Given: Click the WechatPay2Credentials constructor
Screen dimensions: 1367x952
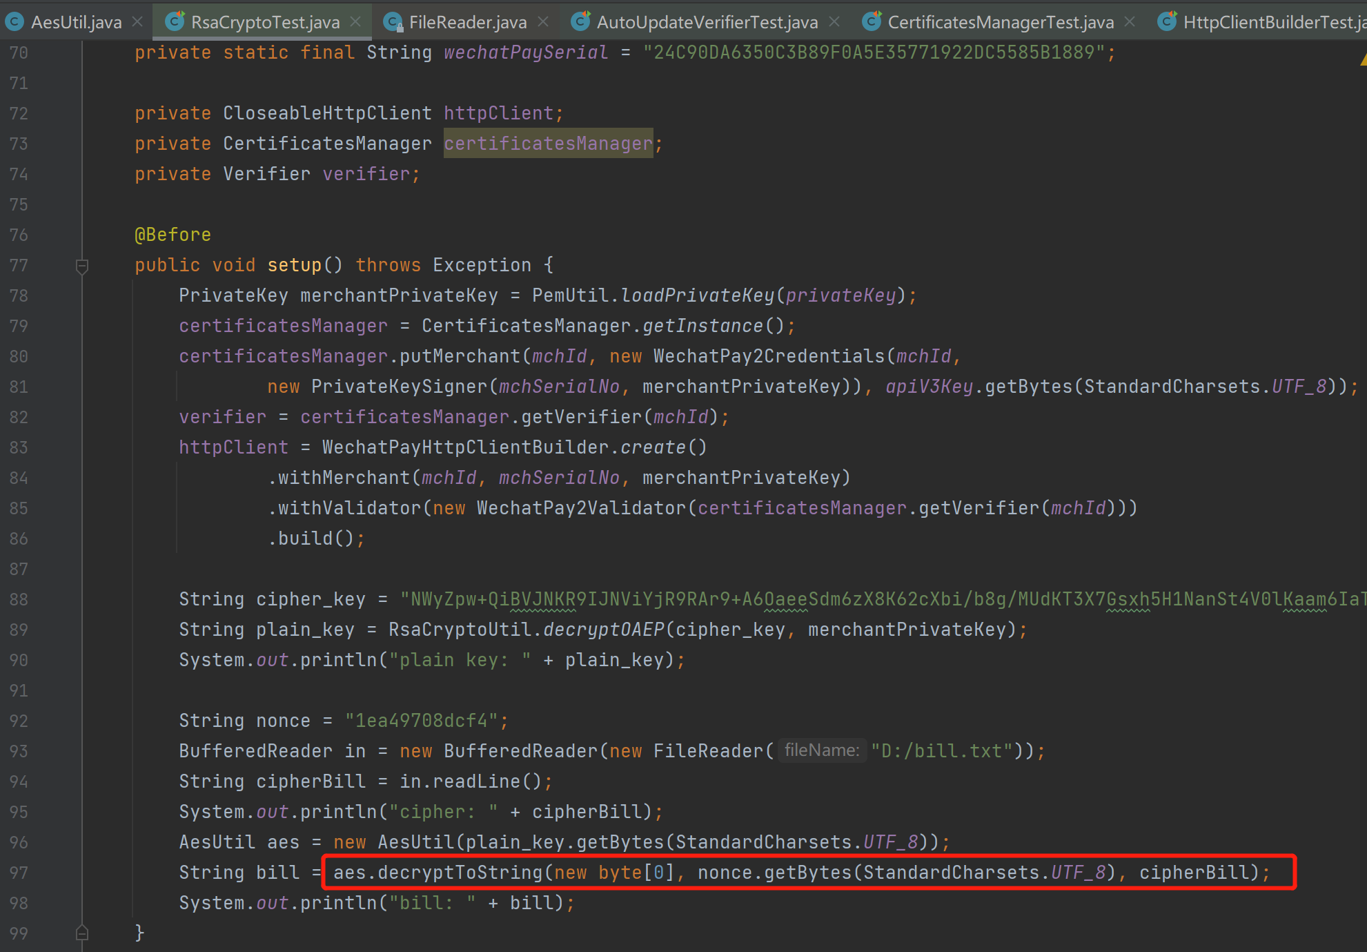Looking at the screenshot, I should point(769,356).
